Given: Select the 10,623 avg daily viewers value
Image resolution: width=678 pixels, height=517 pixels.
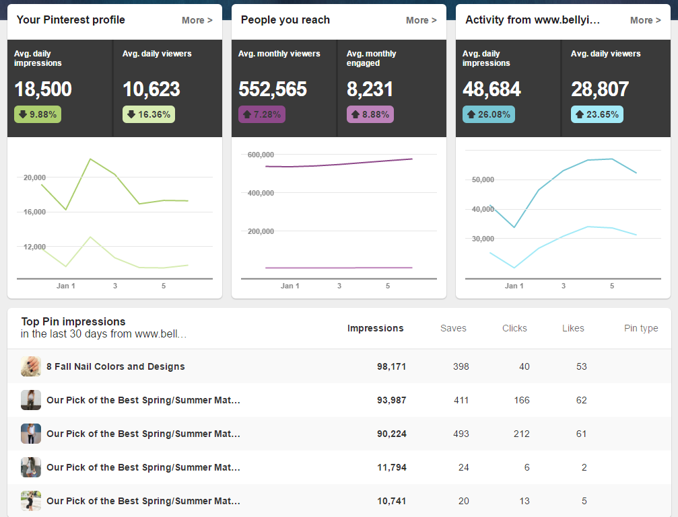Looking at the screenshot, I should click(151, 89).
